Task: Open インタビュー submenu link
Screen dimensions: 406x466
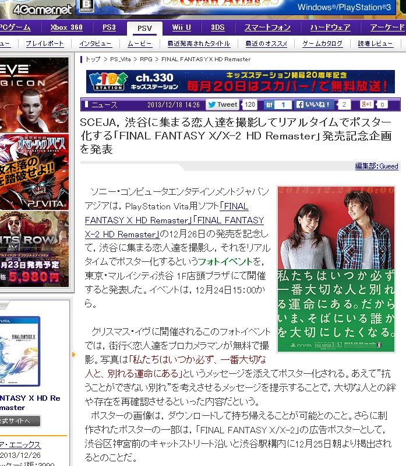Action: (x=96, y=44)
